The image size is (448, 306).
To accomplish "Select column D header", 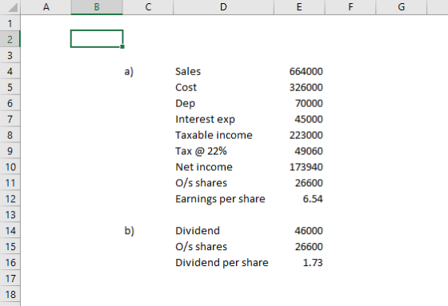I will click(x=223, y=7).
